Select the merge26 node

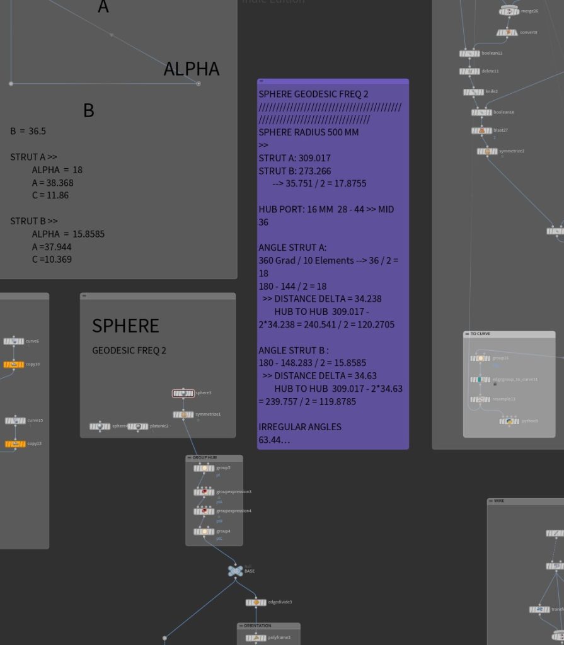pyautogui.click(x=509, y=11)
